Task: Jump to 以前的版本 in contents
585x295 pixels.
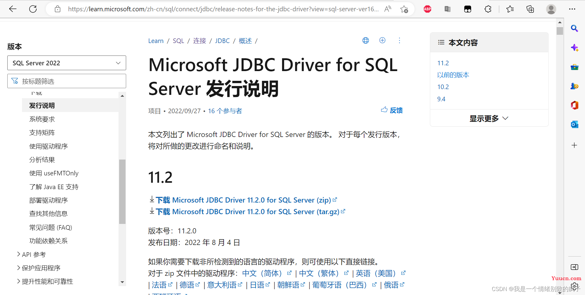Action: (453, 75)
